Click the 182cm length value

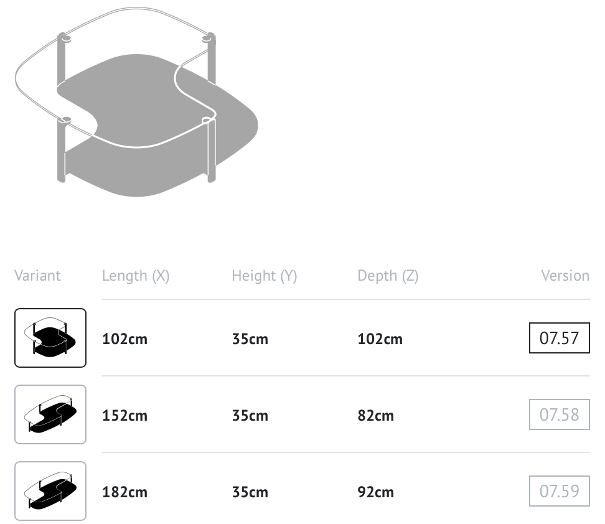click(124, 492)
